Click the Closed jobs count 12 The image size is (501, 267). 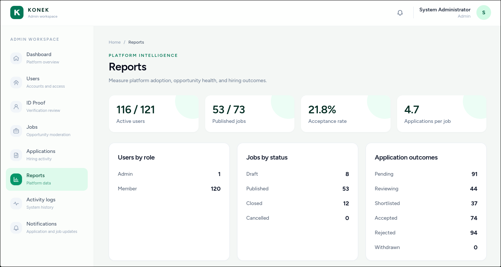click(346, 203)
